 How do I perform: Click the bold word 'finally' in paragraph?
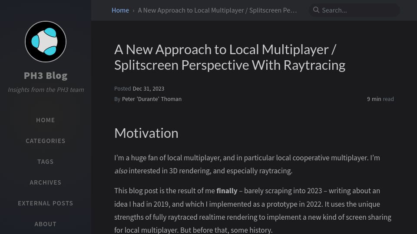[x=227, y=191]
